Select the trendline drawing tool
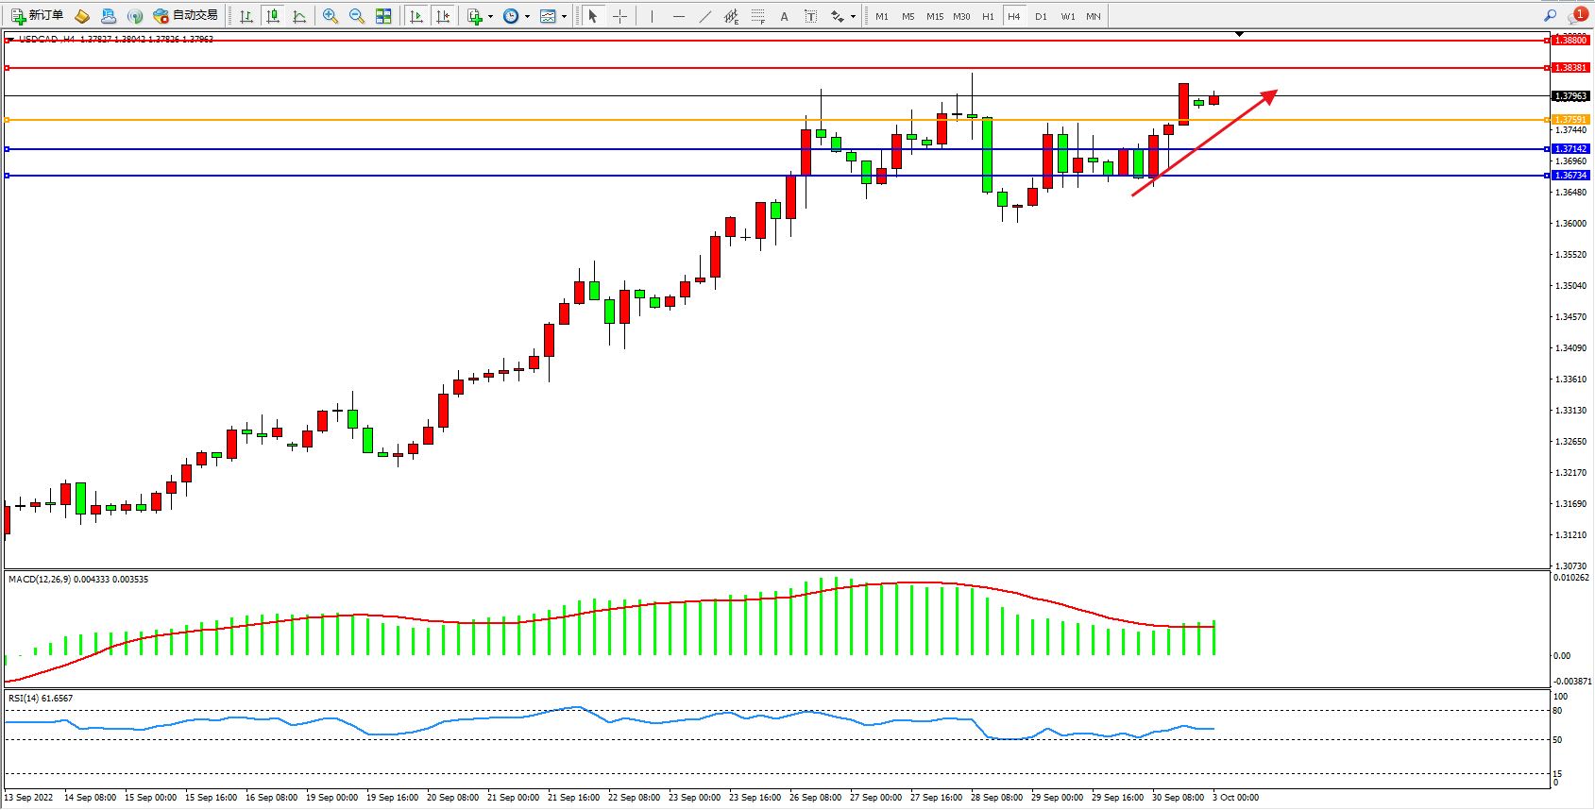 click(x=705, y=16)
